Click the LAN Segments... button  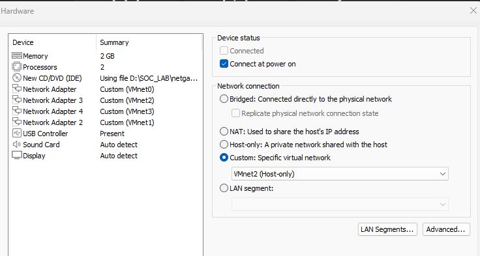387,229
